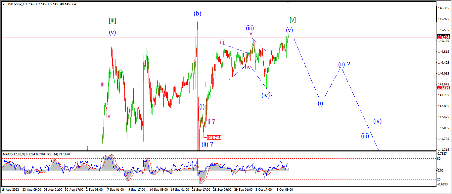Click the 141.315 price scale value
452x194 pixels.
443,149
